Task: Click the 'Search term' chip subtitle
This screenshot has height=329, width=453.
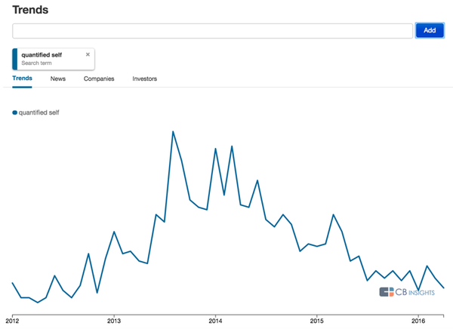Action: click(x=36, y=63)
